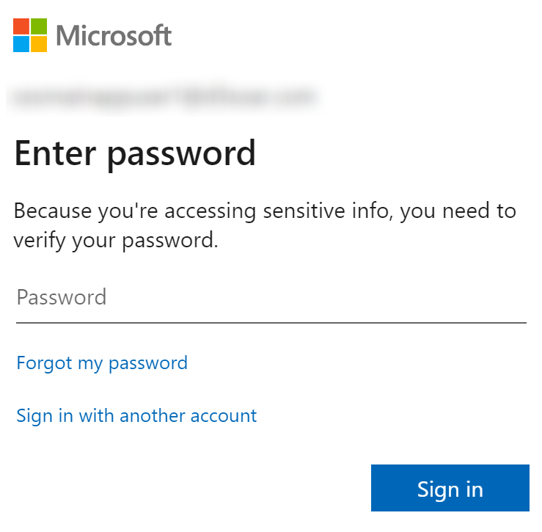
Task: Click the Microsoft four-square logo
Action: click(30, 35)
